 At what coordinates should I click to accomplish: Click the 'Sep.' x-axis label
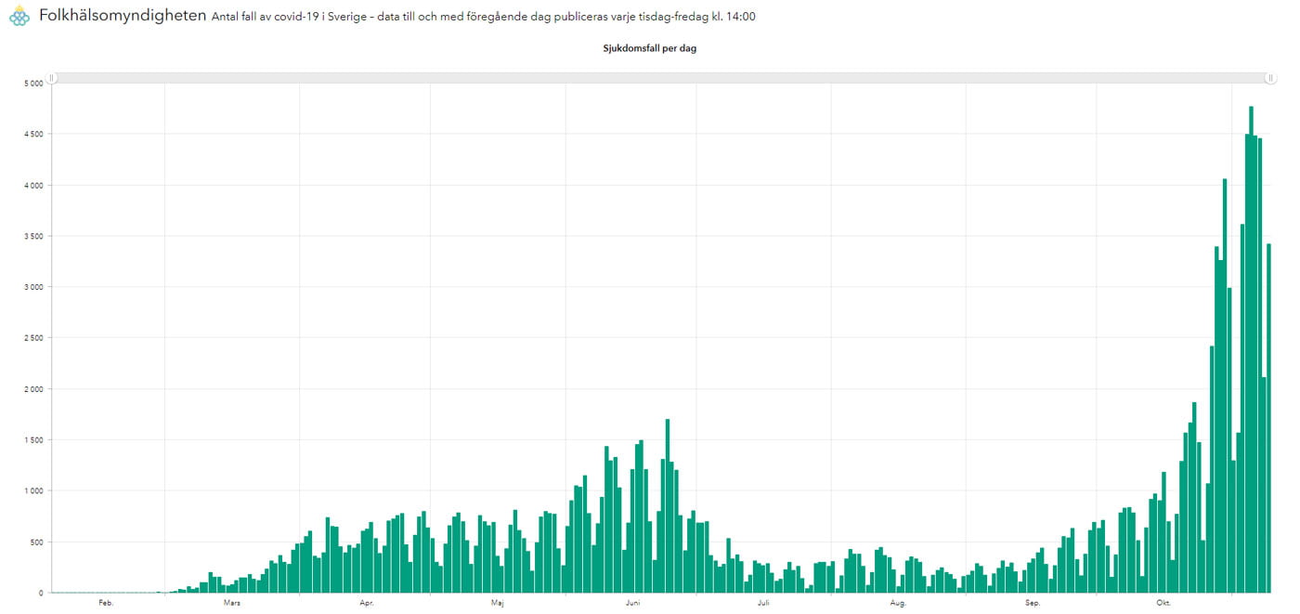[1032, 603]
